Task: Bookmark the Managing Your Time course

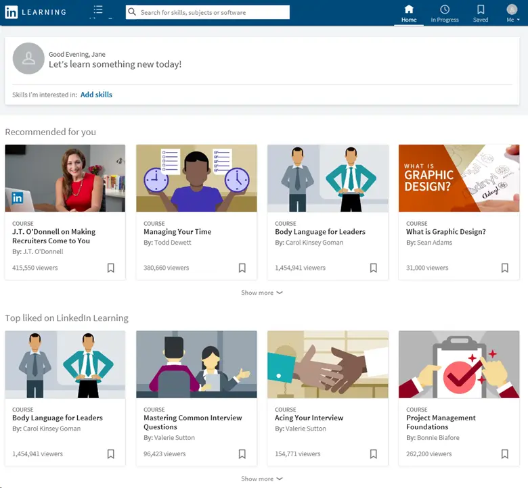Action: click(x=242, y=268)
